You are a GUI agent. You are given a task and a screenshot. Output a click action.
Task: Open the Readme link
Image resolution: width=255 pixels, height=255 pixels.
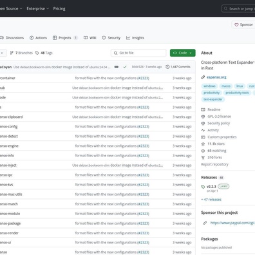[214, 109]
